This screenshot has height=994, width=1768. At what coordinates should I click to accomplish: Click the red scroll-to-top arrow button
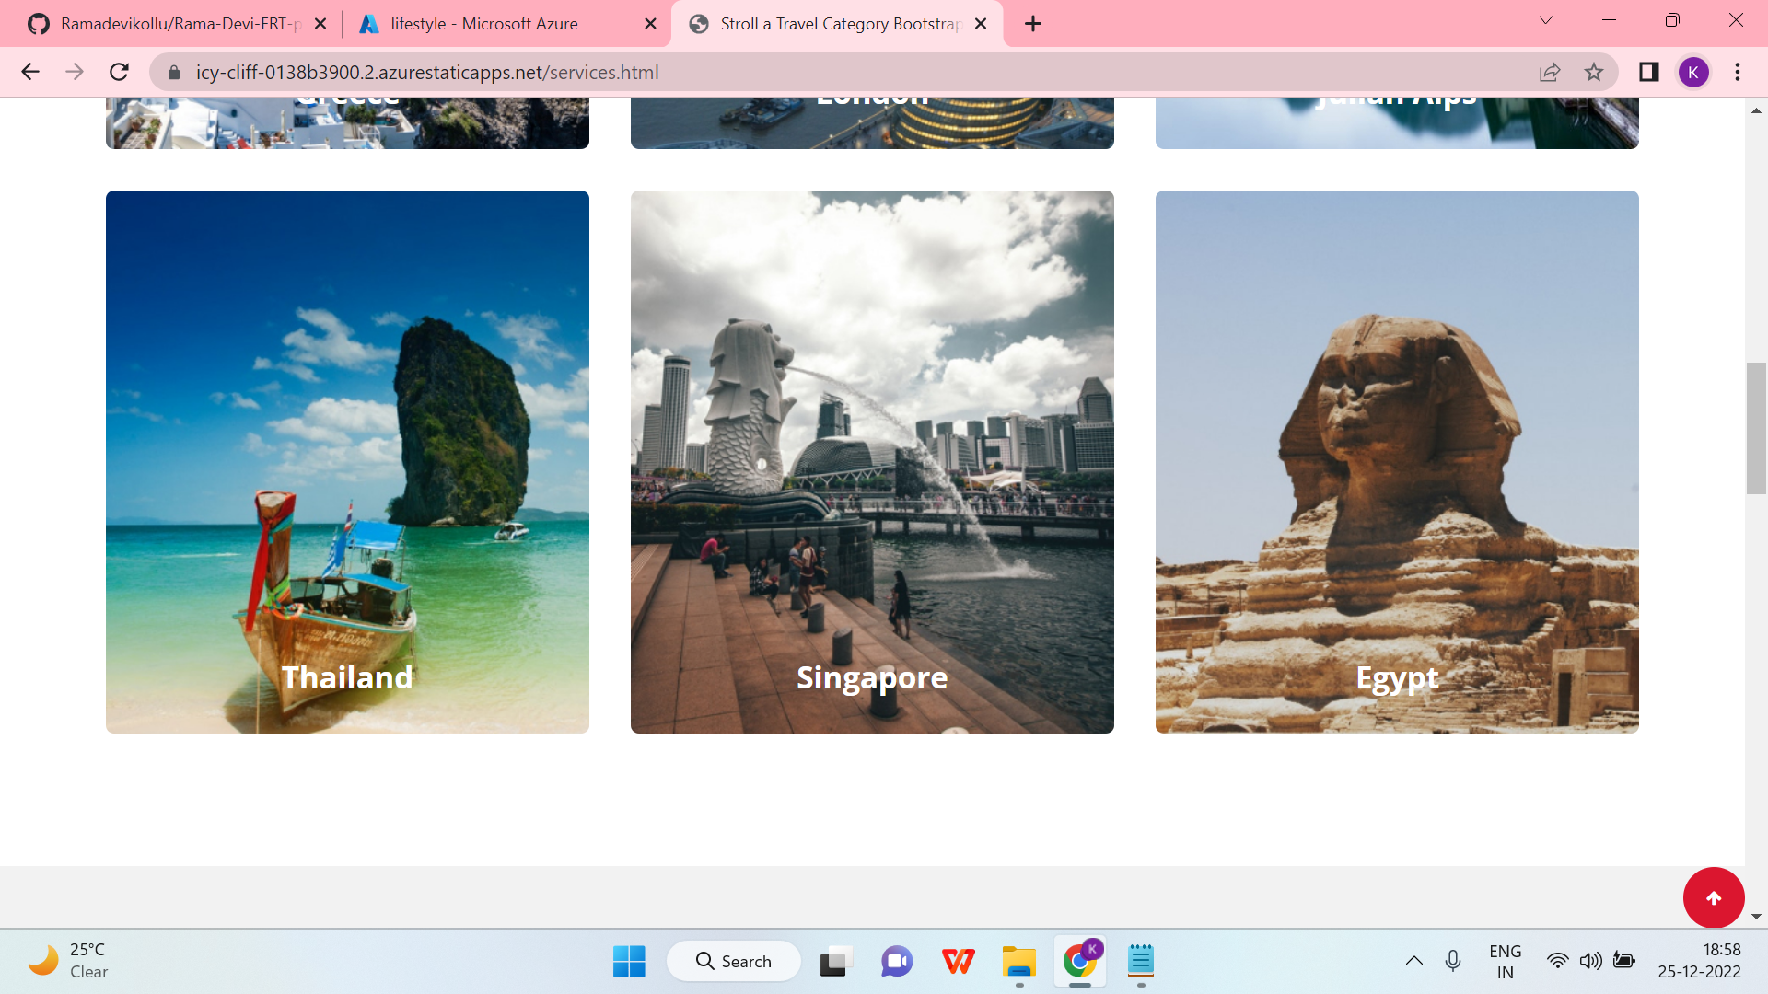pos(1713,897)
